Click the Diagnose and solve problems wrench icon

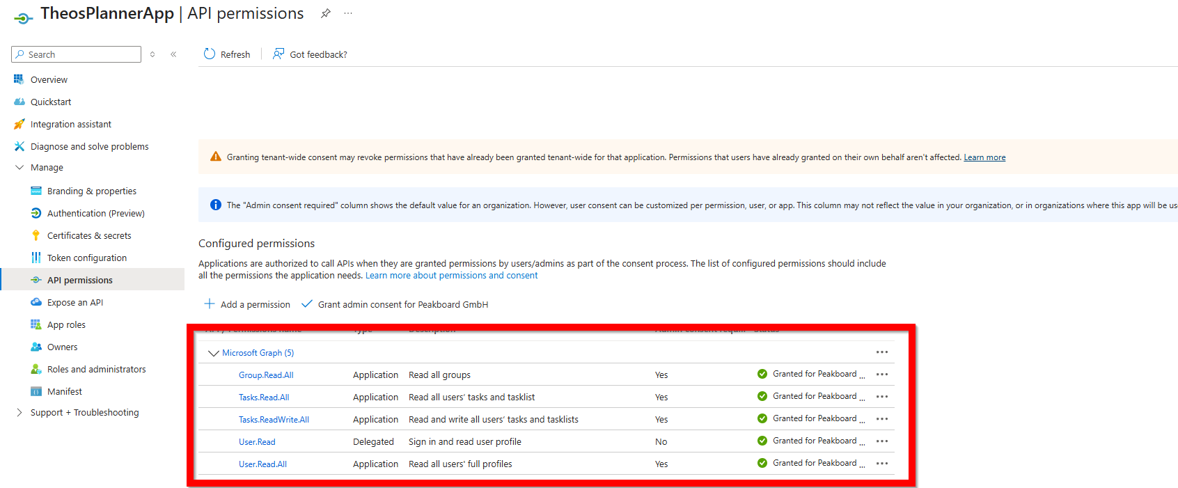tap(19, 146)
